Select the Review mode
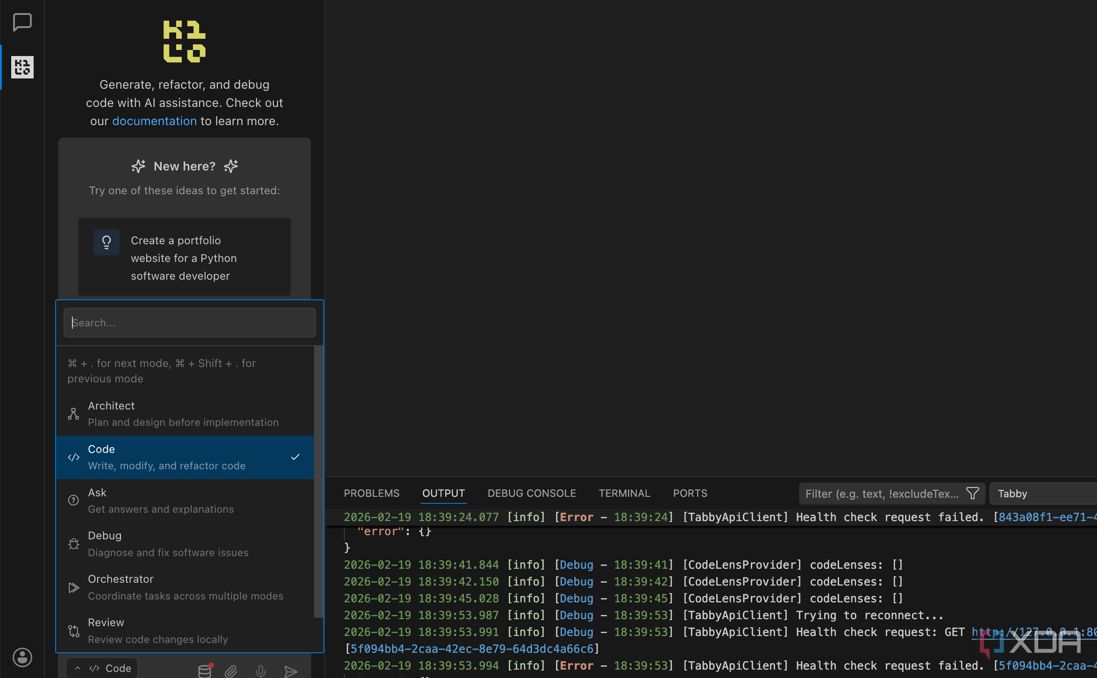1097x678 pixels. [x=185, y=631]
